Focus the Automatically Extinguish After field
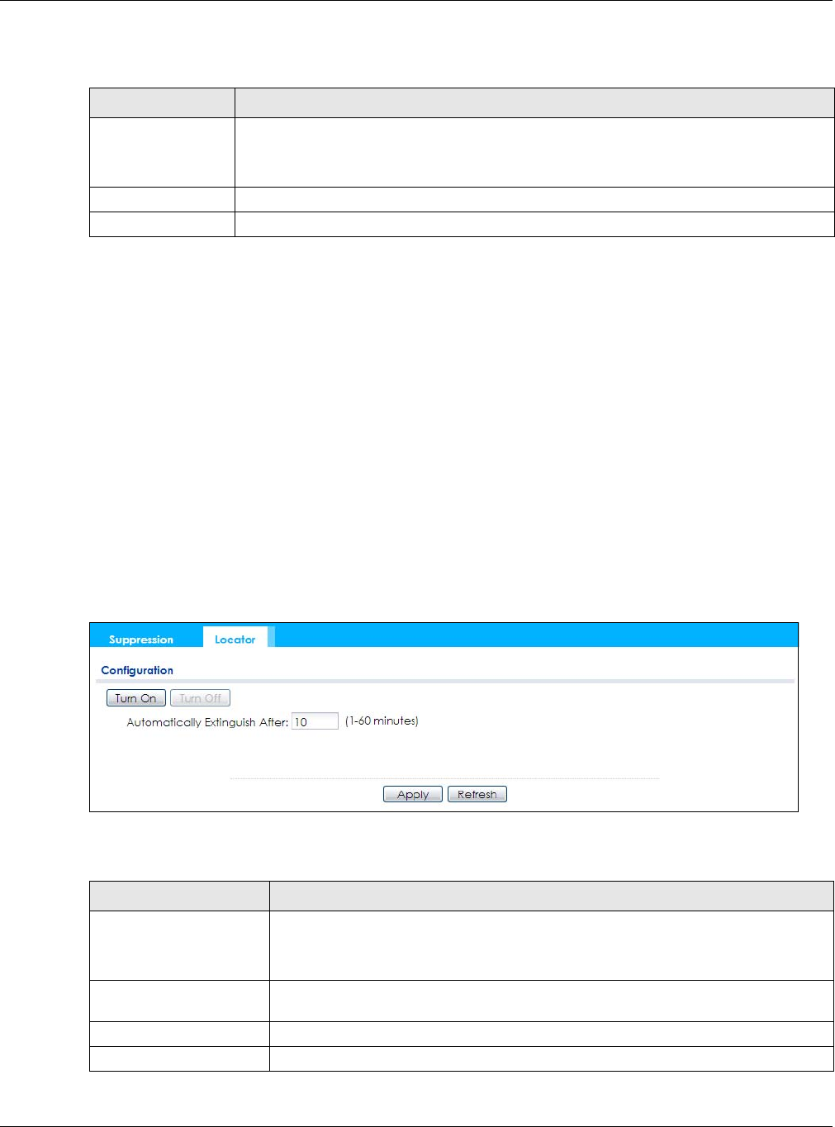 pyautogui.click(x=315, y=721)
